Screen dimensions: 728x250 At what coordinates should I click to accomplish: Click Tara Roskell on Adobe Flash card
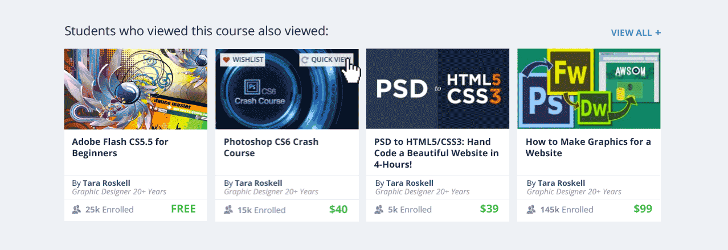coord(107,183)
